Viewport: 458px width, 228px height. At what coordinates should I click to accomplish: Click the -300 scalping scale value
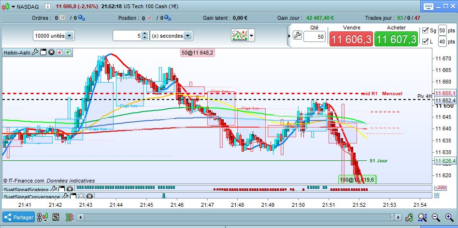(x=440, y=187)
